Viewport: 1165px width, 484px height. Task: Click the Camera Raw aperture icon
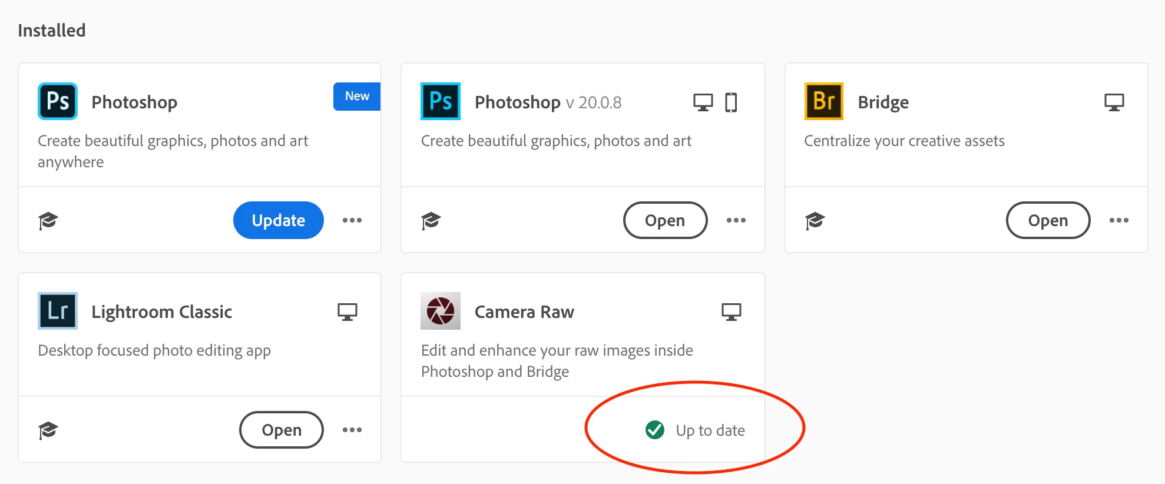coord(441,311)
